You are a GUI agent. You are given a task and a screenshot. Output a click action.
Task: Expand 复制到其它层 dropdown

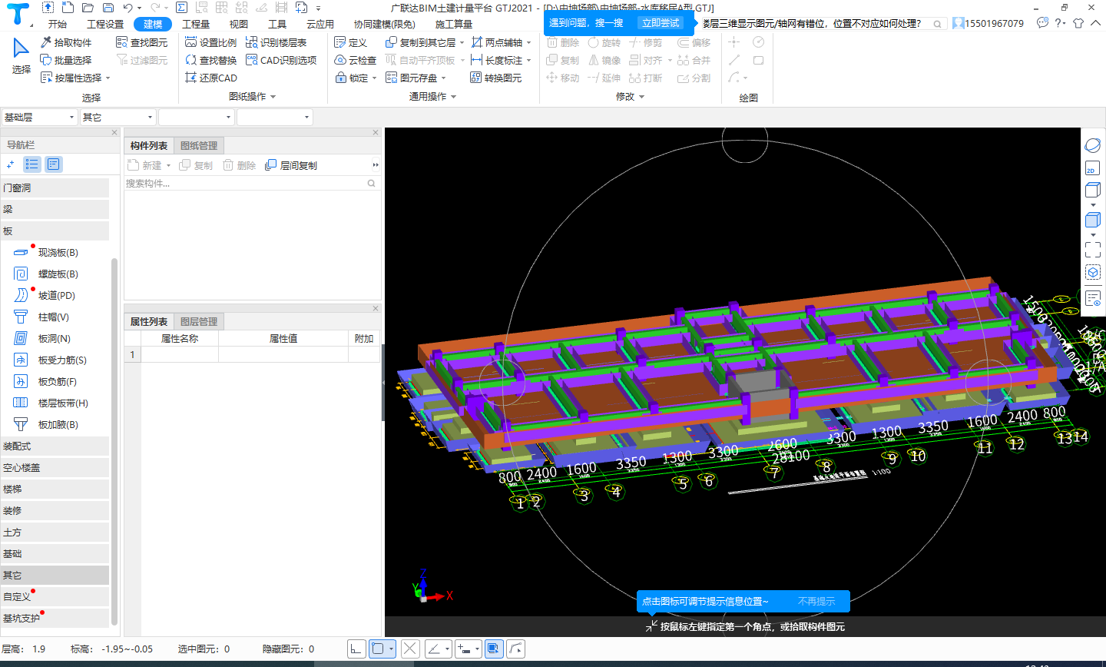(462, 43)
